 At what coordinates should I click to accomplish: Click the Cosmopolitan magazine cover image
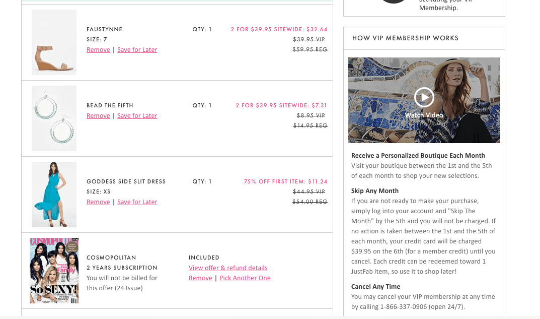coord(54,270)
